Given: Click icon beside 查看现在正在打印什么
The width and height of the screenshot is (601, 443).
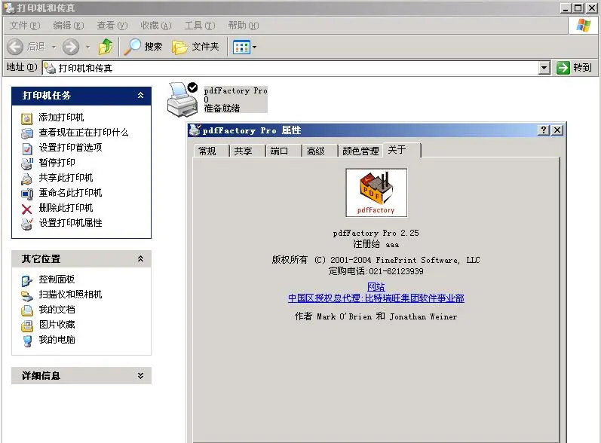Looking at the screenshot, I should pyautogui.click(x=26, y=133).
